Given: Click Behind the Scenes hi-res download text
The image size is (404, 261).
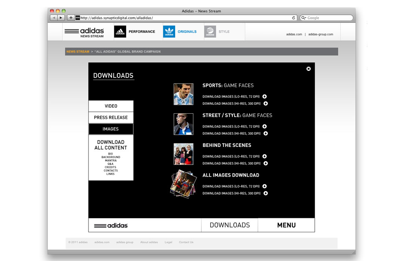Looking at the screenshot, I should (231, 163).
